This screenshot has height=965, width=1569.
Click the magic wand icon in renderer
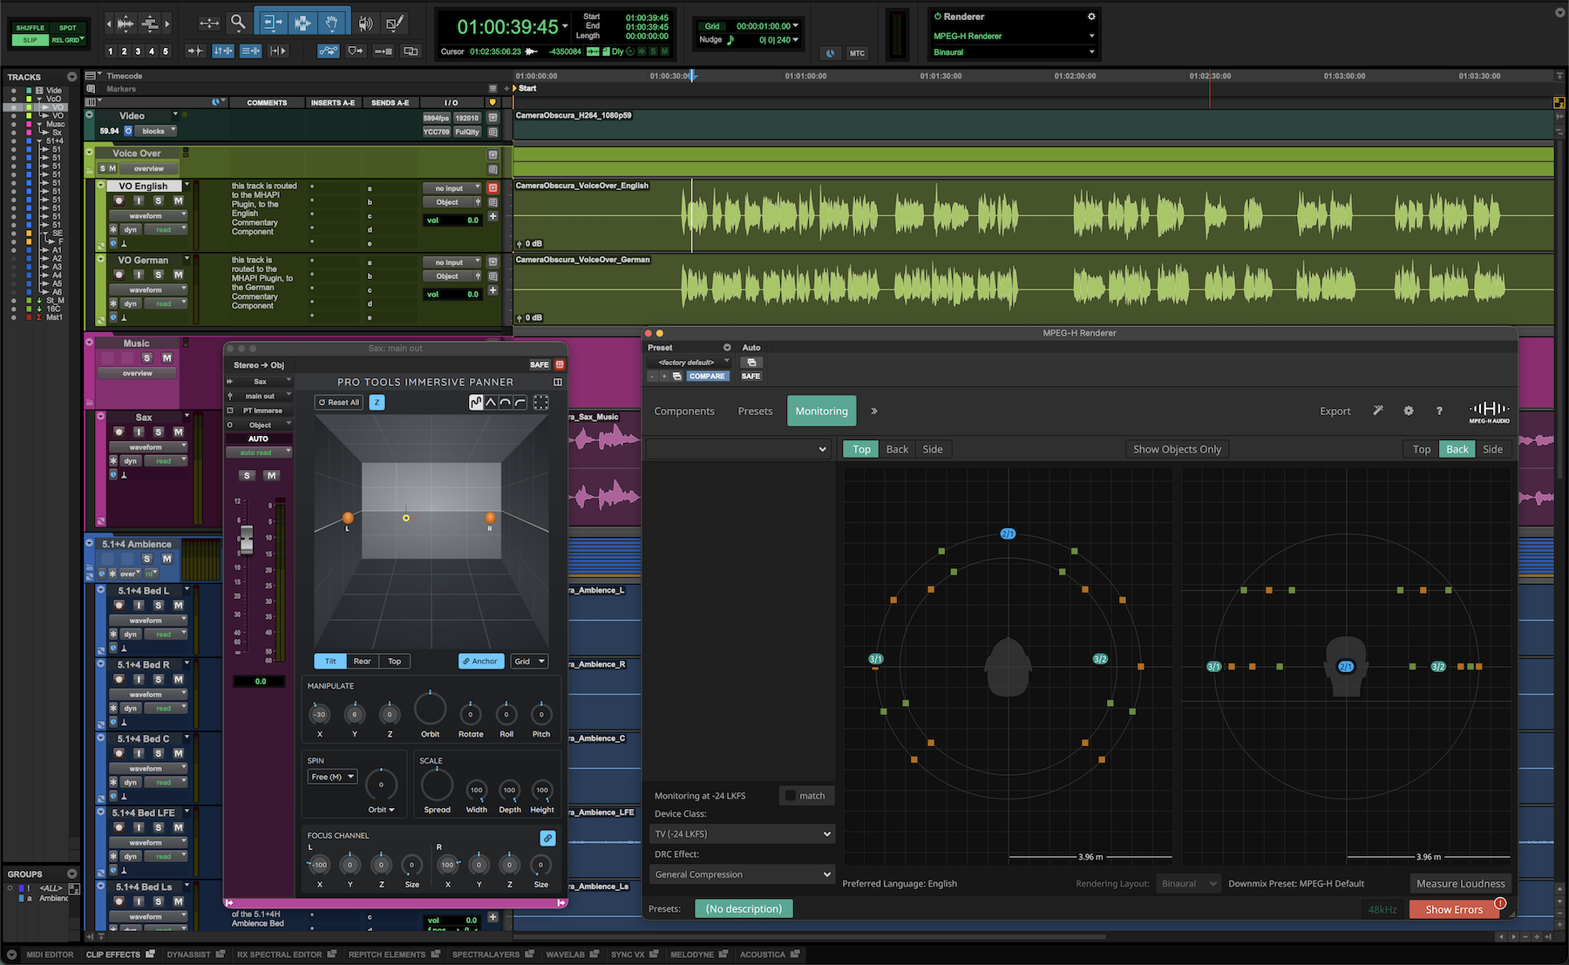1378,411
